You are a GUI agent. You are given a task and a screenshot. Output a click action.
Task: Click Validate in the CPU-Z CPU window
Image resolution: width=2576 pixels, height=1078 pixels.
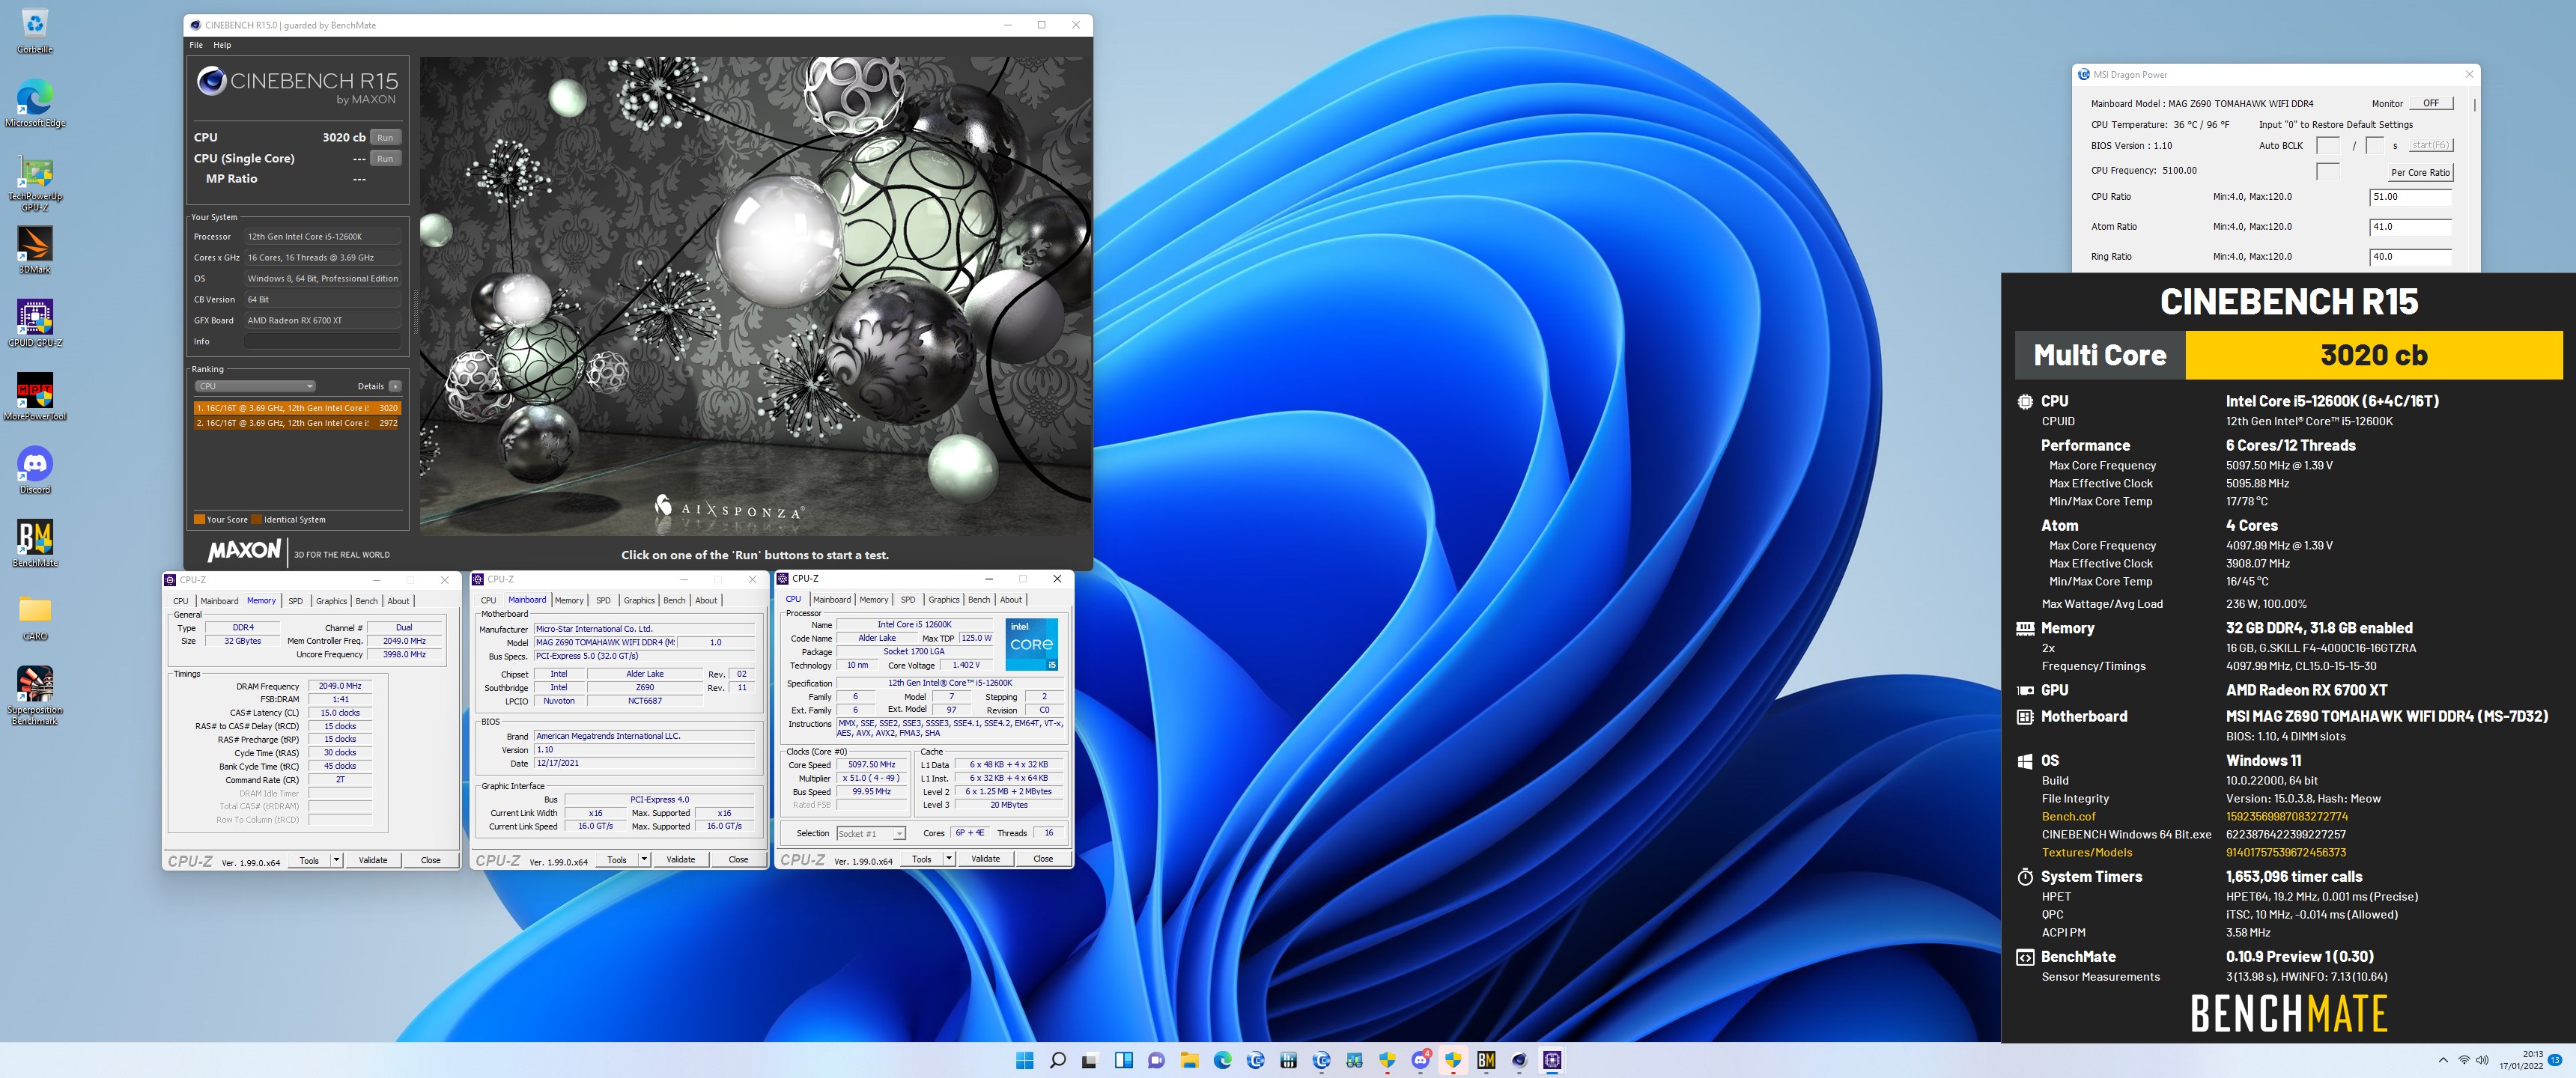pyautogui.click(x=985, y=859)
